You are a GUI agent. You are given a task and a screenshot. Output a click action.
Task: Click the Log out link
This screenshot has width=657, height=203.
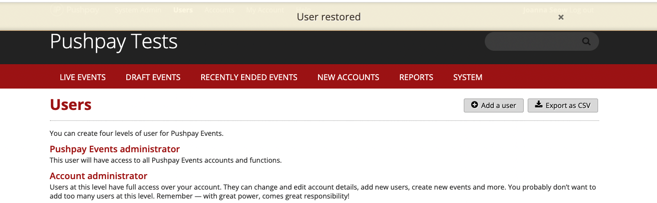pyautogui.click(x=582, y=10)
